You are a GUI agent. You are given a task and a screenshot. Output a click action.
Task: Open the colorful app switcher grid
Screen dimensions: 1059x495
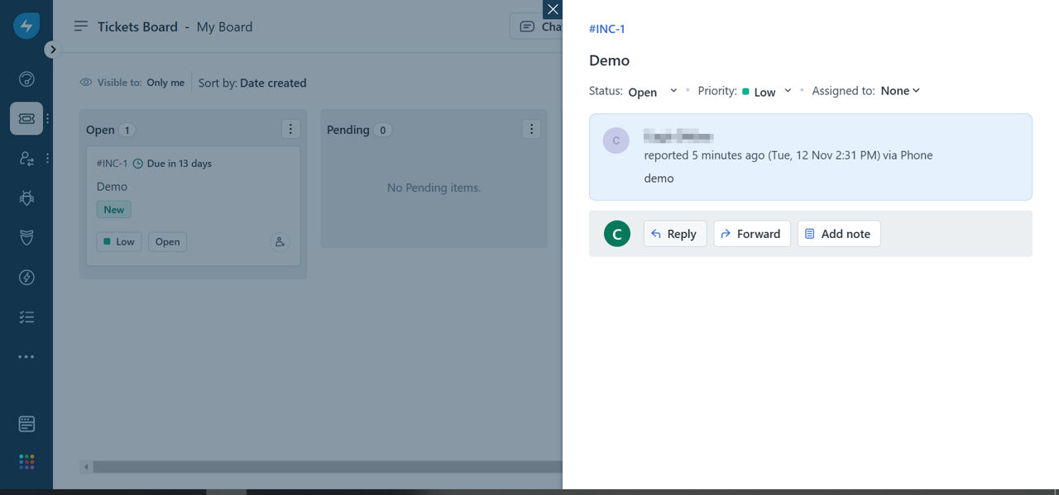[x=26, y=462]
